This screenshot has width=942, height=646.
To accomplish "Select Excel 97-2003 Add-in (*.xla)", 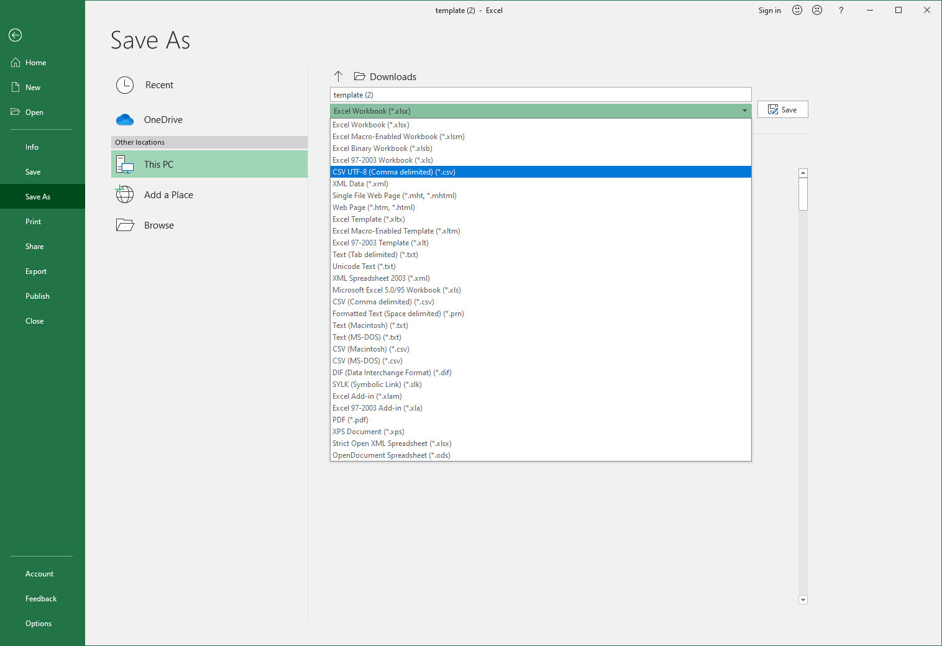I will point(541,408).
